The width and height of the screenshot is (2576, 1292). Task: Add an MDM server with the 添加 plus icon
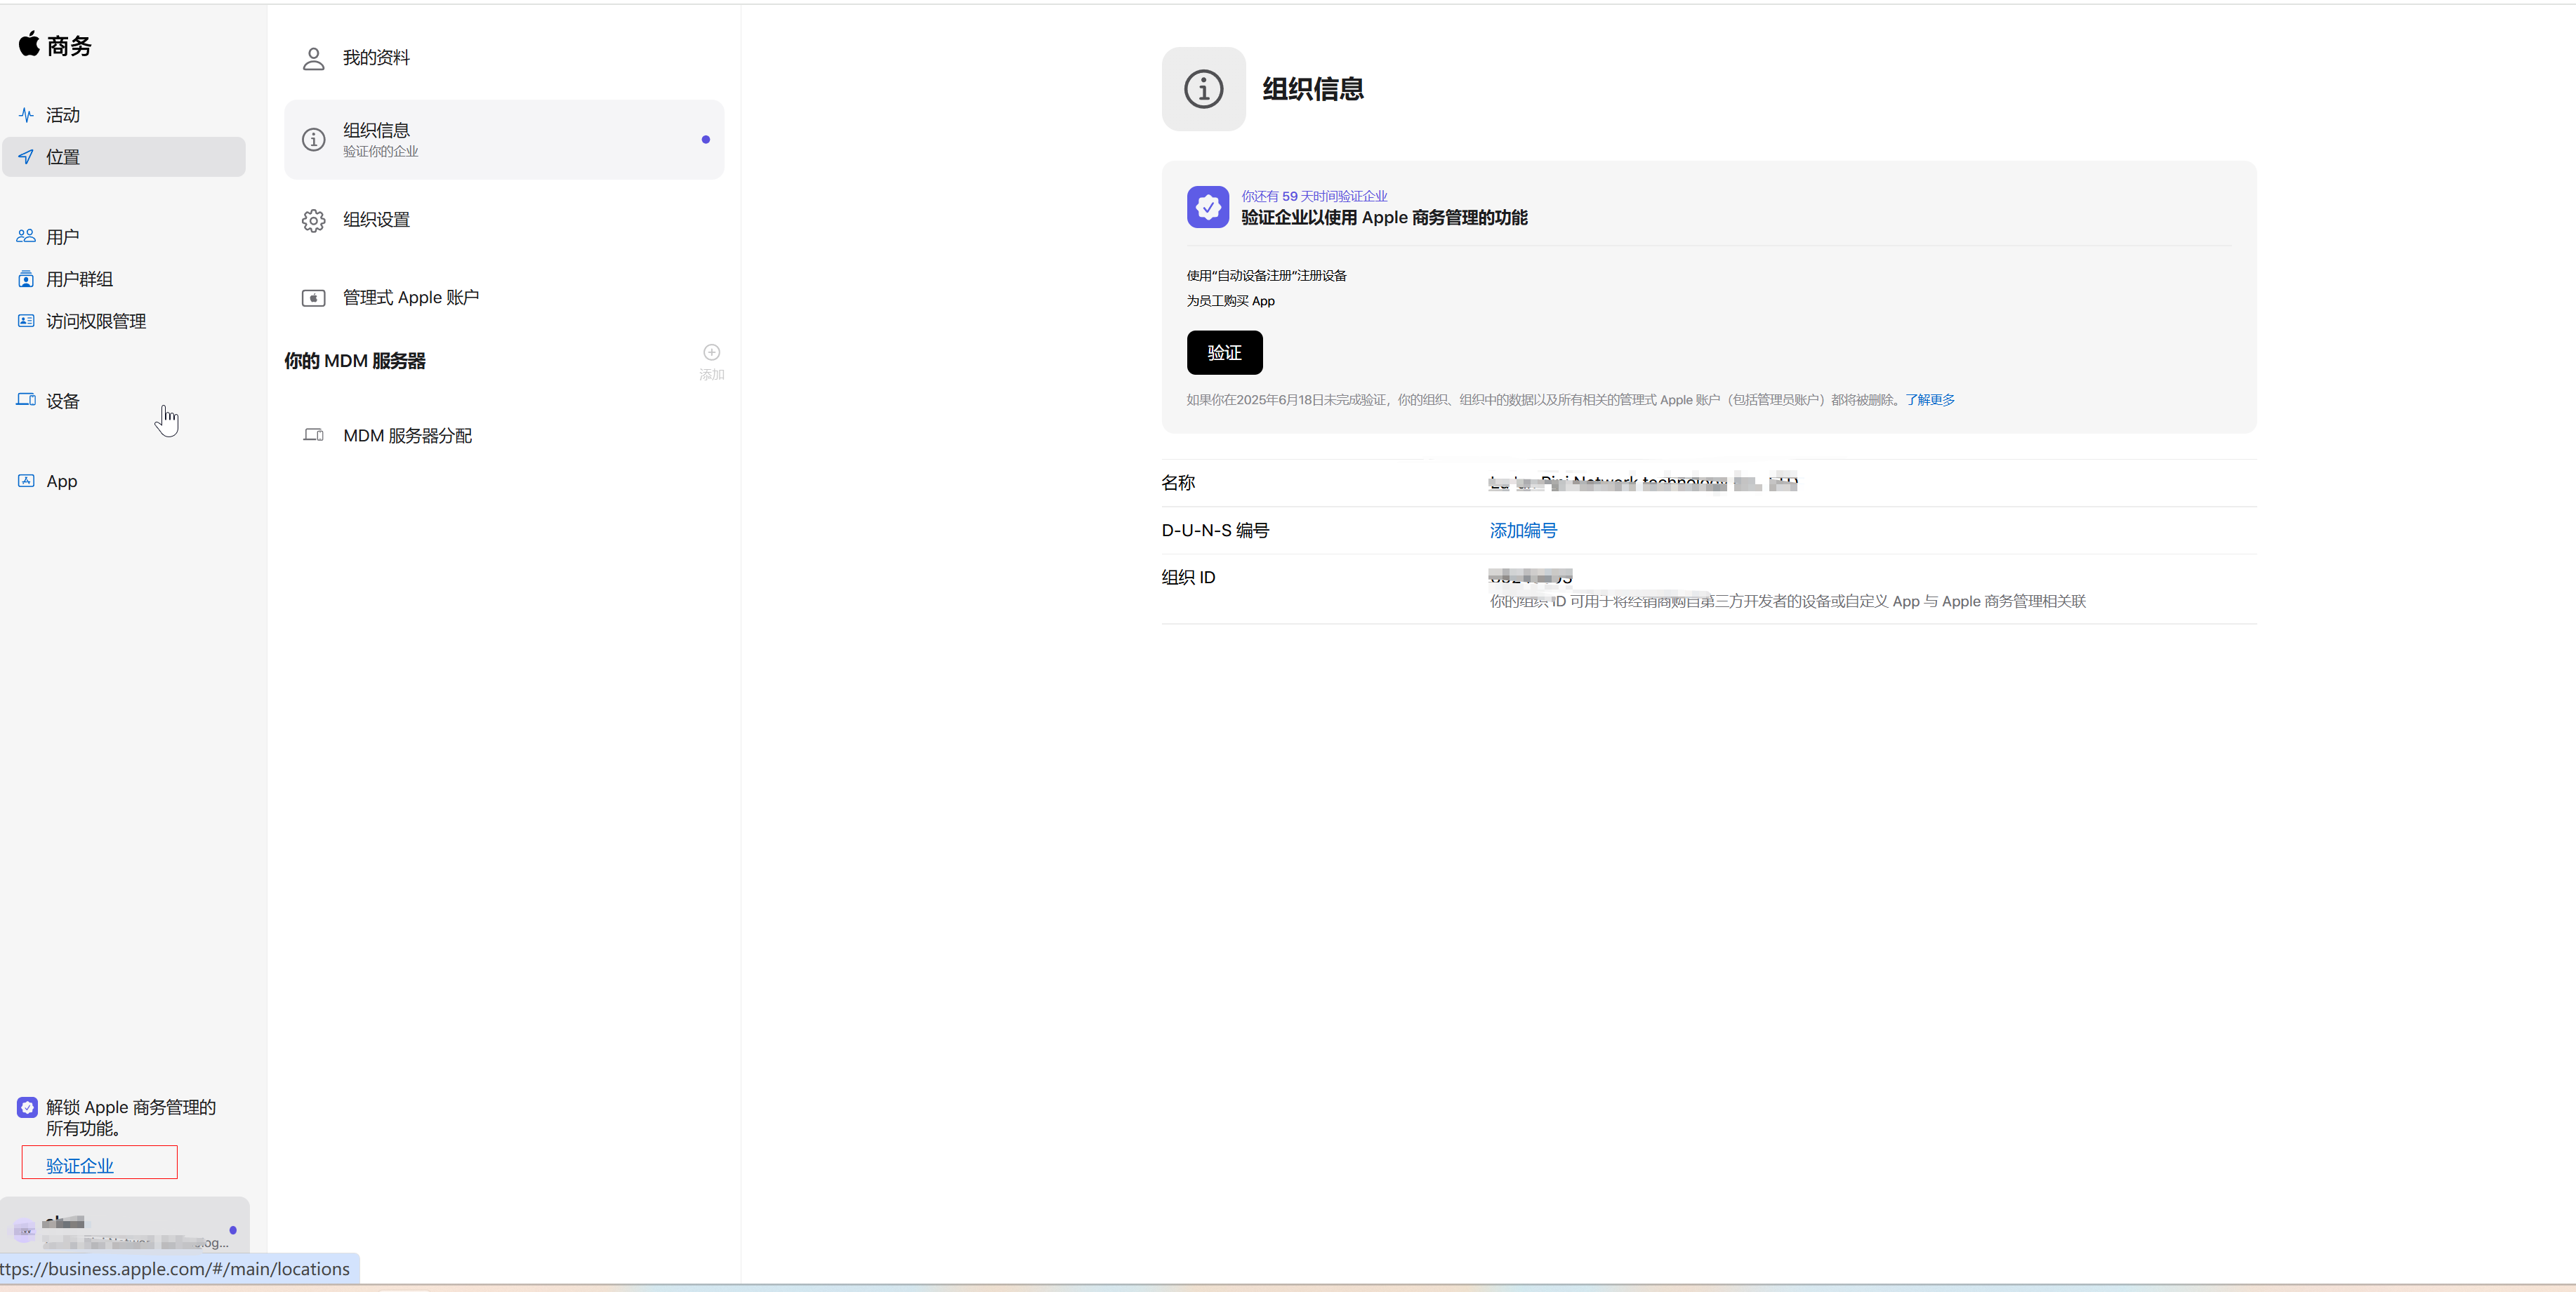(x=712, y=353)
